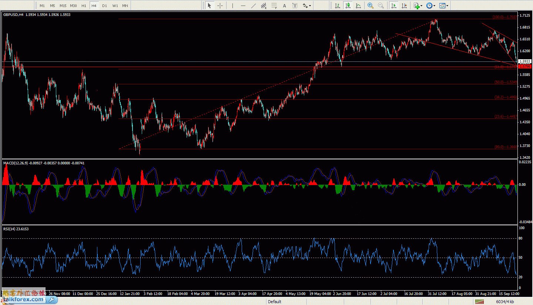Viewport: 533px width, 305px height.
Task: Switch to H1 timeframe
Action: pyautogui.click(x=84, y=6)
